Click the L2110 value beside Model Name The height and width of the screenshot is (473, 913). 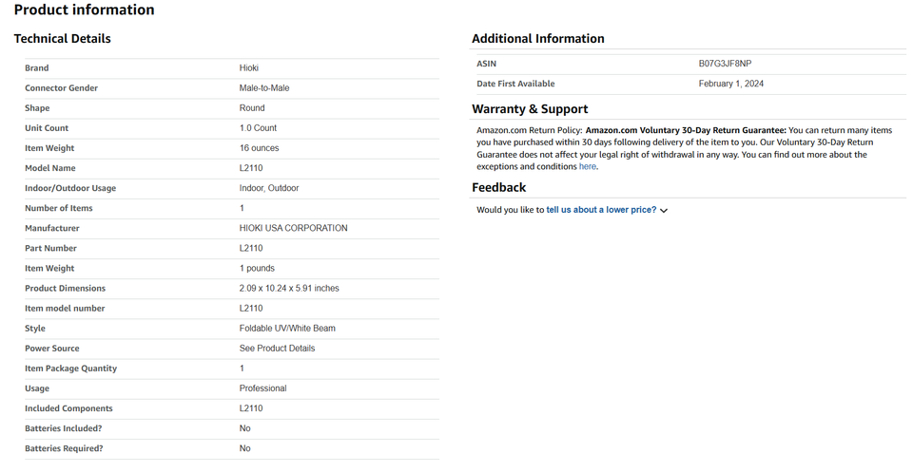[251, 168]
